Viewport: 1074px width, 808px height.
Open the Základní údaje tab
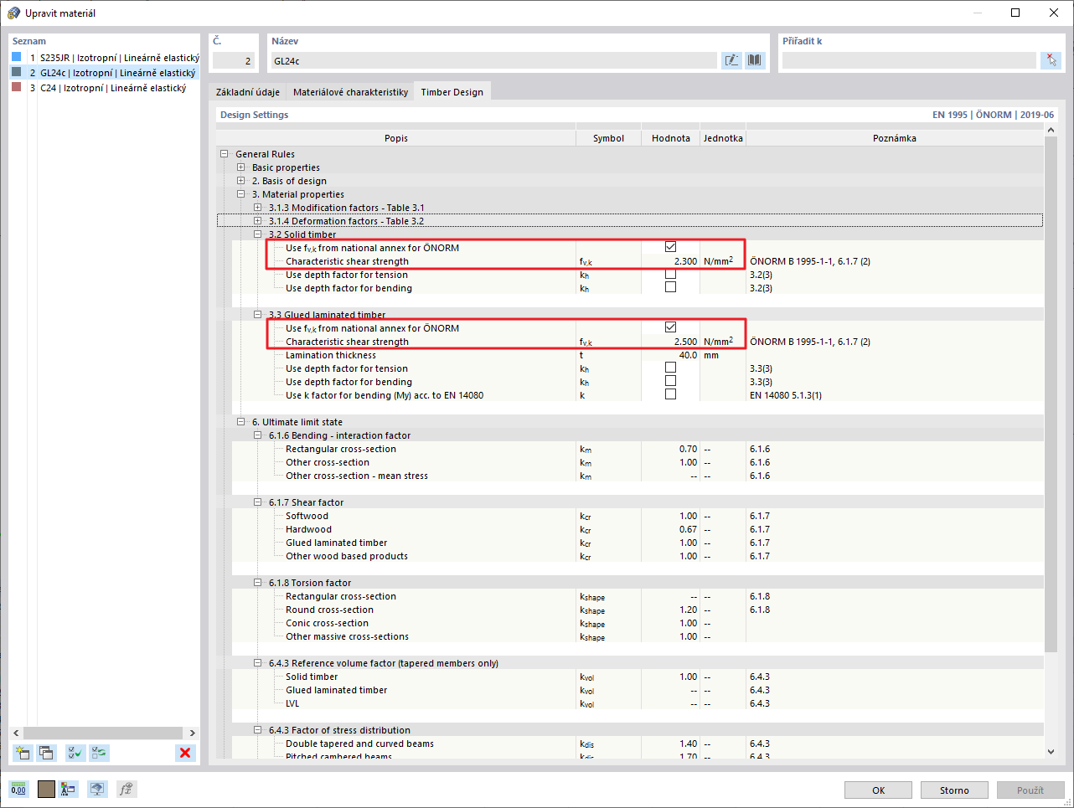tap(248, 90)
